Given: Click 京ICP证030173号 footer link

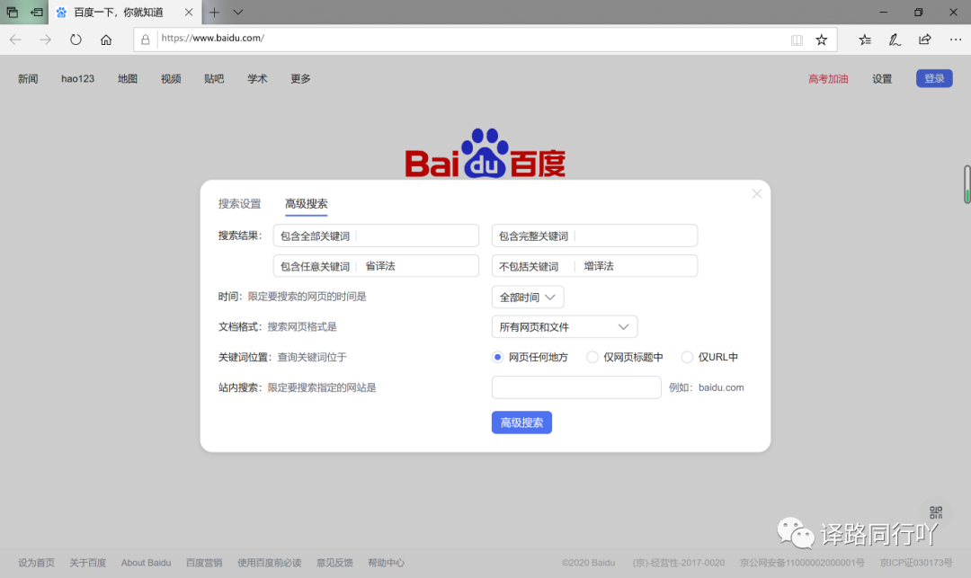Looking at the screenshot, I should pyautogui.click(x=916, y=563).
